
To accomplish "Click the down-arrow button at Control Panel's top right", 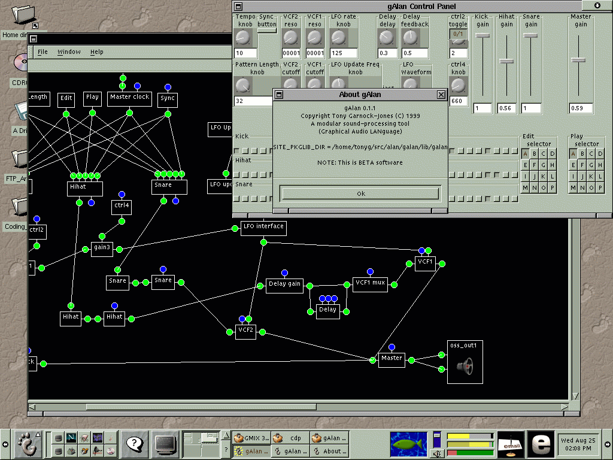I will pos(597,5).
